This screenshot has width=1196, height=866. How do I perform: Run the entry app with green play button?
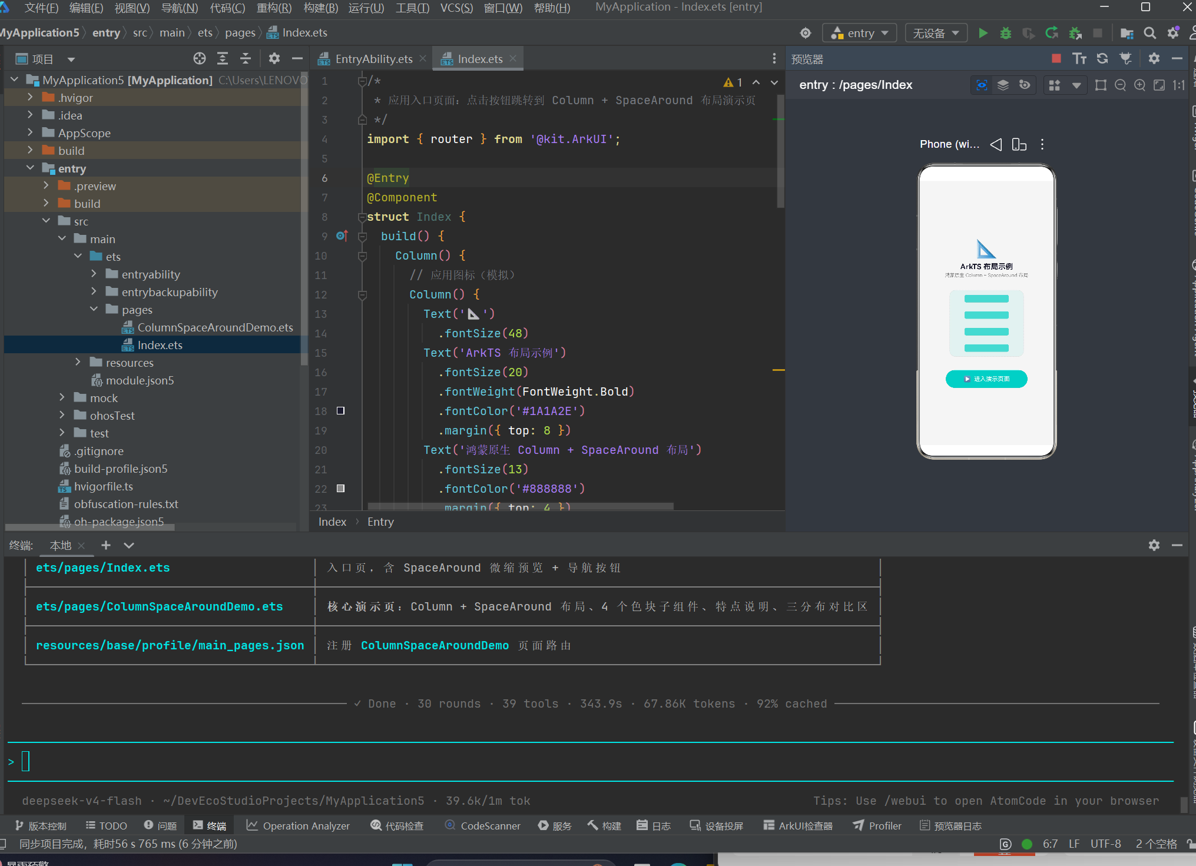pyautogui.click(x=983, y=33)
